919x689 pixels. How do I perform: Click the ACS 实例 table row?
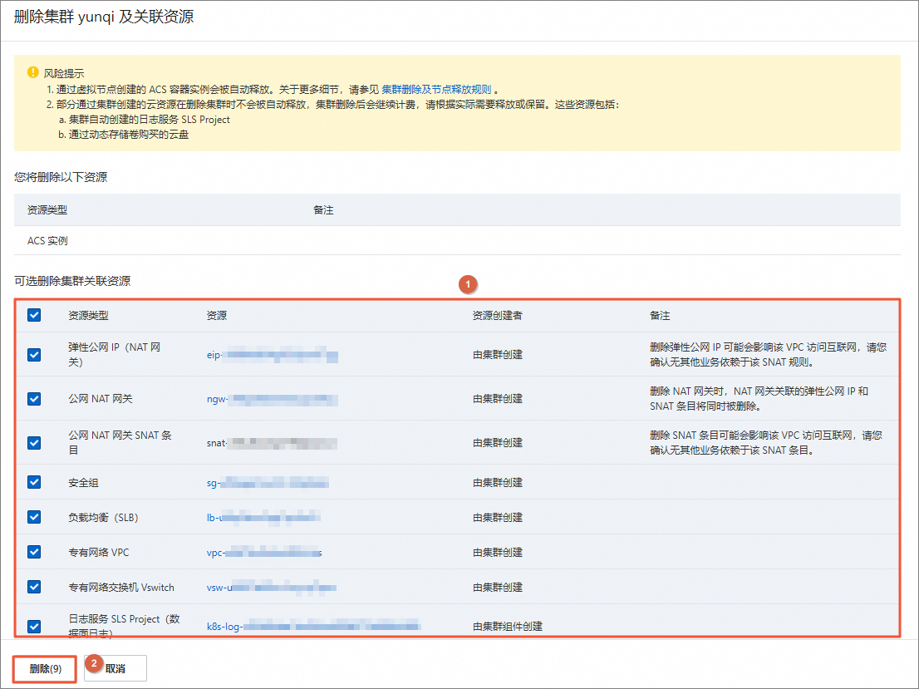click(x=457, y=240)
